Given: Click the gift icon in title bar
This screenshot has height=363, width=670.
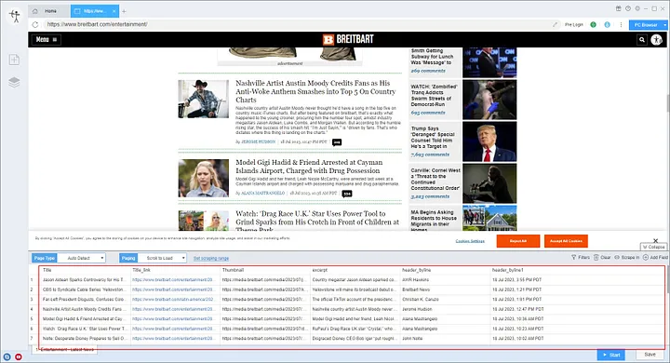Looking at the screenshot, I should (618, 8).
